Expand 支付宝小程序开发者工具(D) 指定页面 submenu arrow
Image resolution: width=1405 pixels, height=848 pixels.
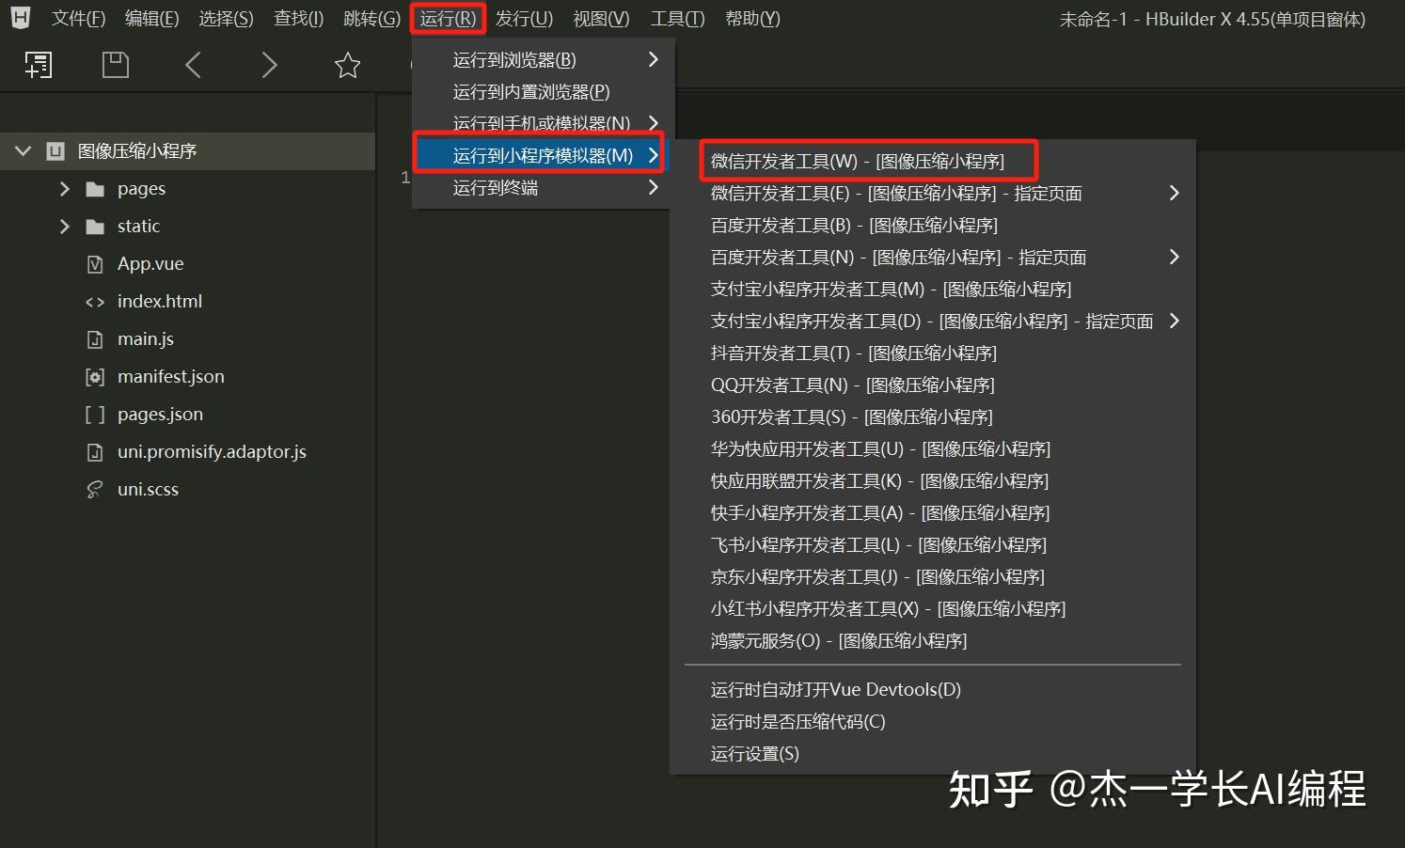(1174, 321)
